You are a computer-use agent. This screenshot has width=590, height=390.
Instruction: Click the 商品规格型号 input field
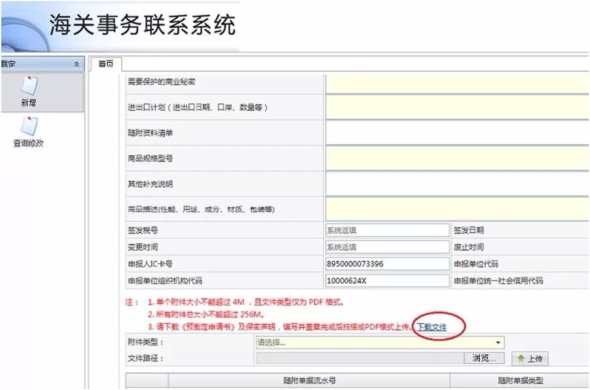click(457, 158)
